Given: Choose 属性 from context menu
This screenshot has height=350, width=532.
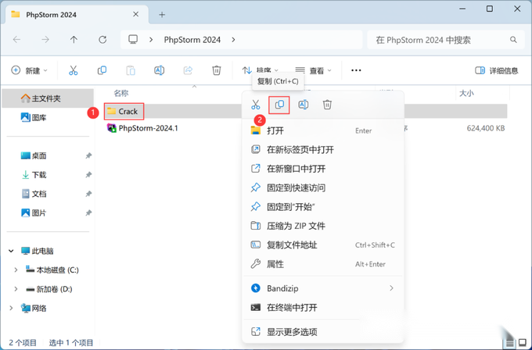Looking at the screenshot, I should coord(323,264).
